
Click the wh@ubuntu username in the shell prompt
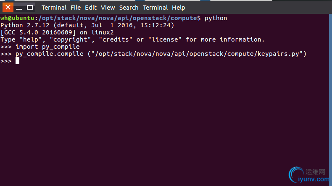[17, 18]
